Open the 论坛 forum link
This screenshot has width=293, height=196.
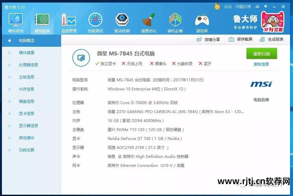tap(228, 6)
